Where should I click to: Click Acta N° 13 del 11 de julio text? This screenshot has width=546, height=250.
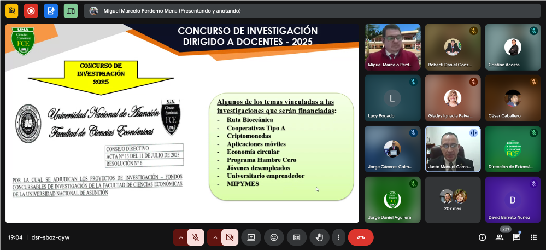click(x=143, y=155)
